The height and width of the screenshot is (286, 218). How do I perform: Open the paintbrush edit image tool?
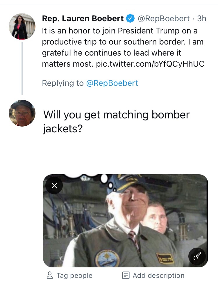pos(197,256)
